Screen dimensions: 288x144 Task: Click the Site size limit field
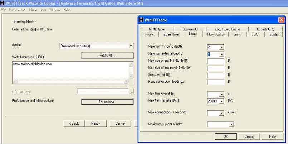[216, 75]
